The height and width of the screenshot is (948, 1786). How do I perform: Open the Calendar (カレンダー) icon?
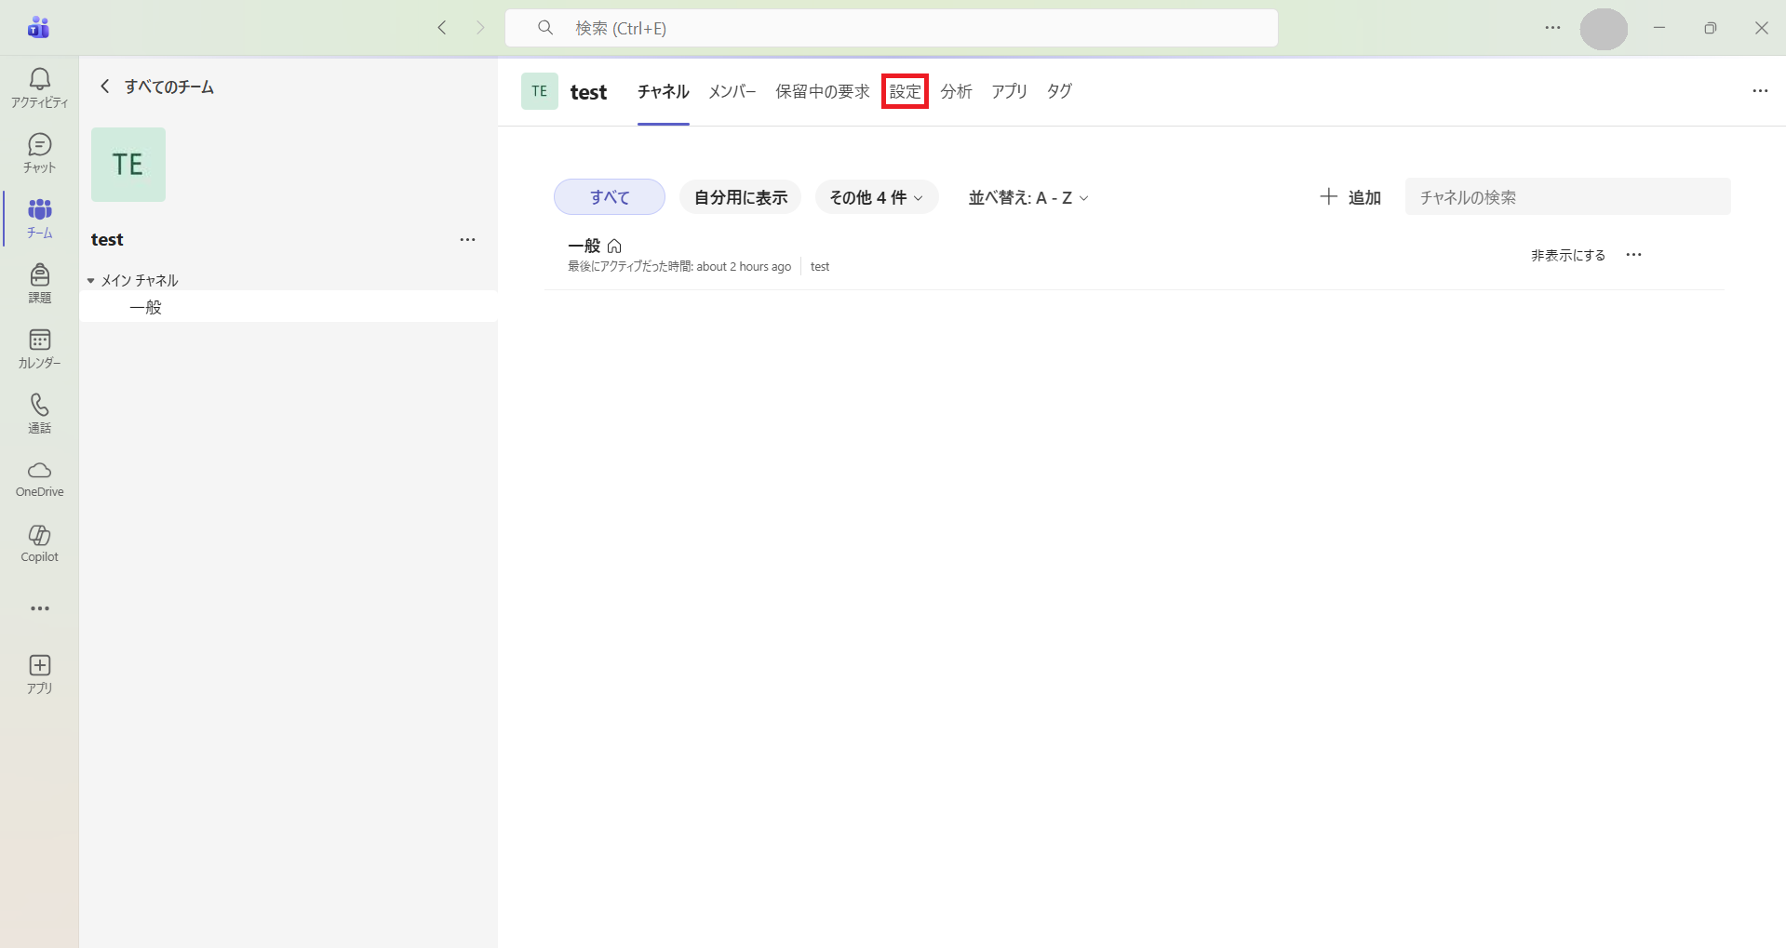pos(39,348)
